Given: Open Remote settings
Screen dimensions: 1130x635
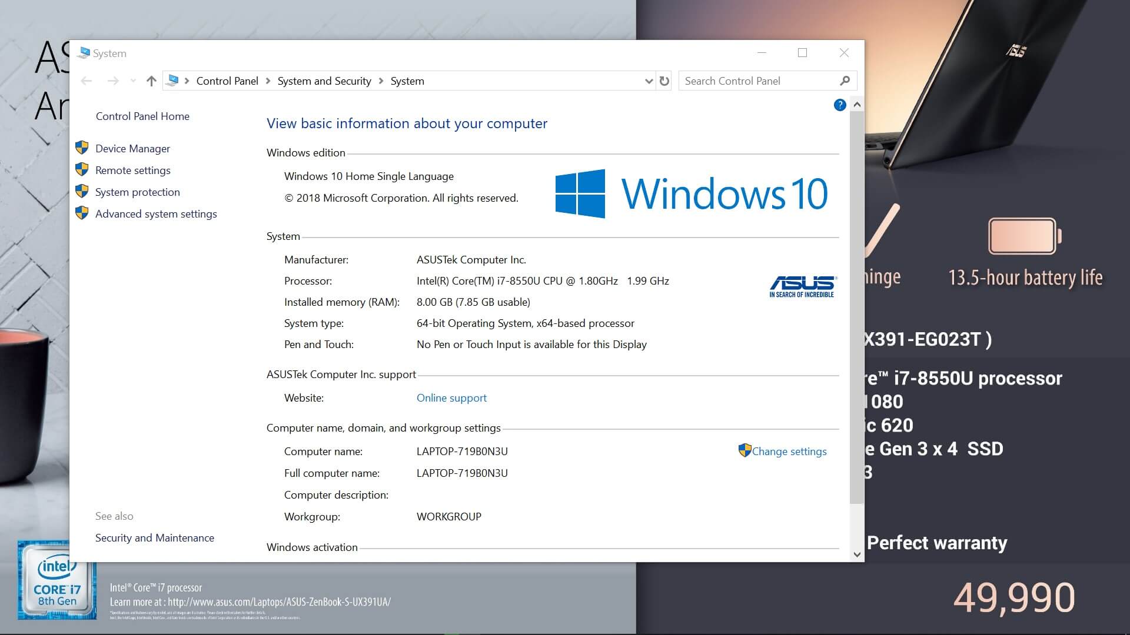Looking at the screenshot, I should 133,171.
